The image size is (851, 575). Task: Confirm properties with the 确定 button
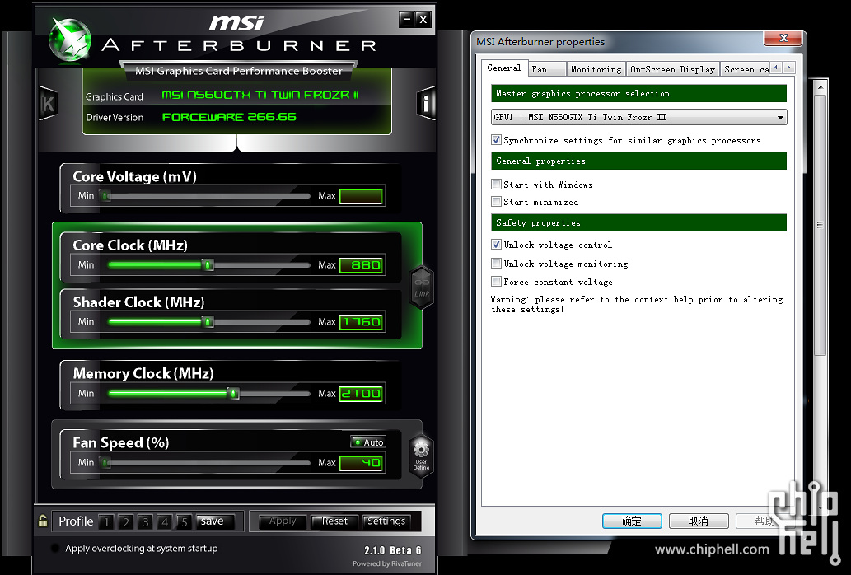click(632, 521)
